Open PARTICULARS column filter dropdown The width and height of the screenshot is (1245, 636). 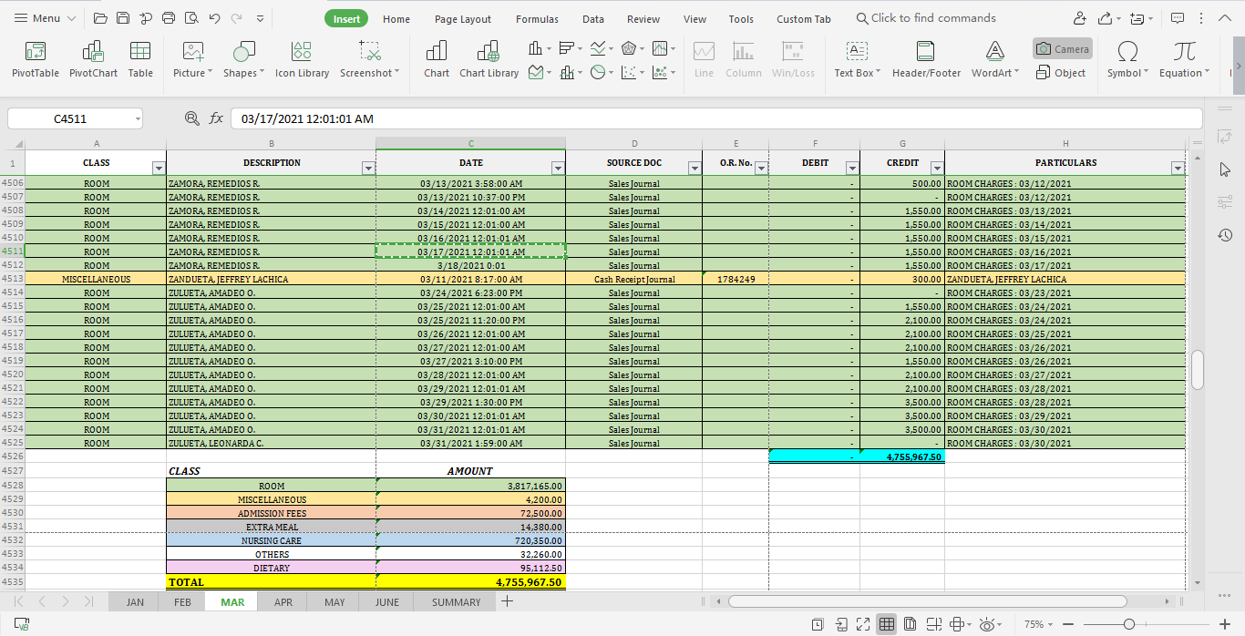pyautogui.click(x=1178, y=168)
